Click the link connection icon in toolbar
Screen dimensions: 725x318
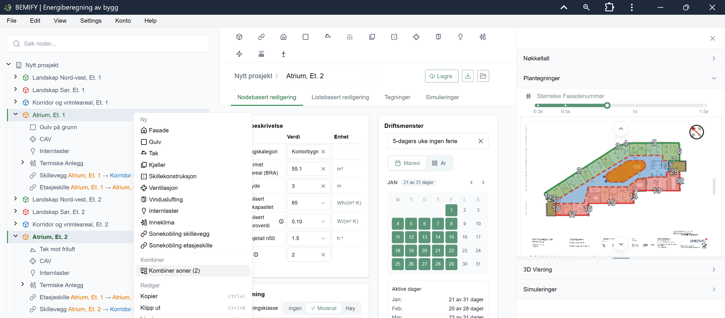click(261, 37)
